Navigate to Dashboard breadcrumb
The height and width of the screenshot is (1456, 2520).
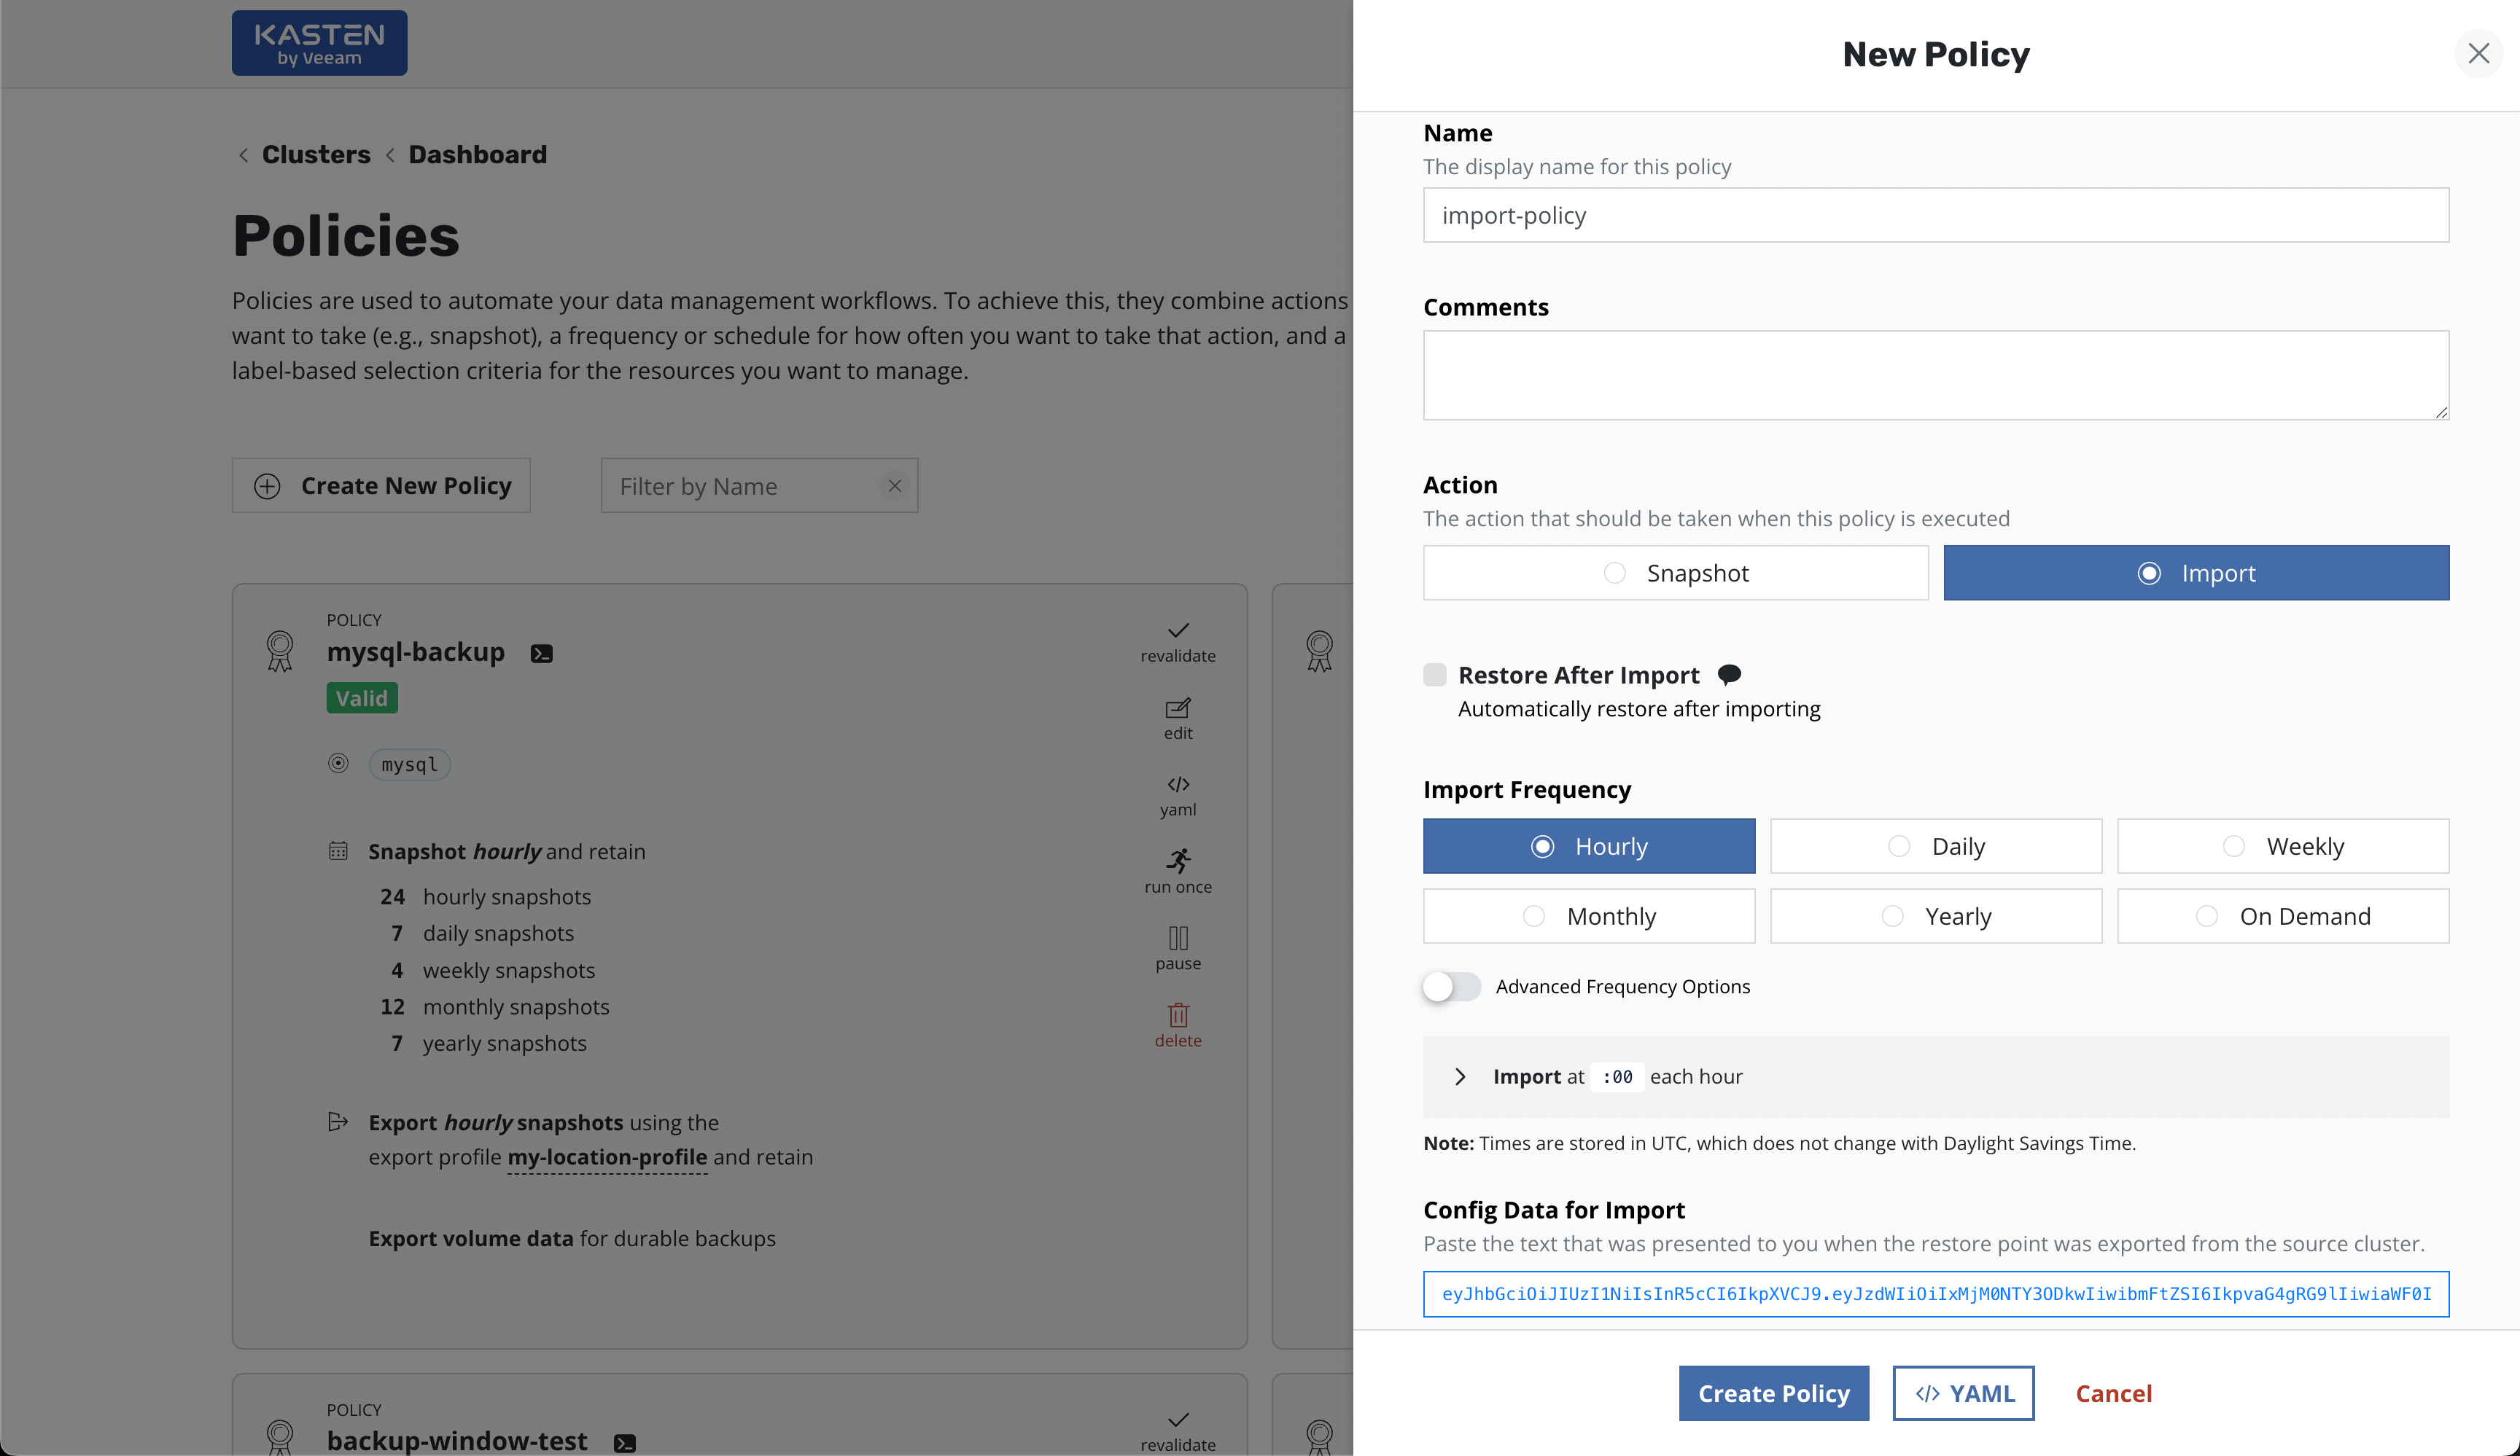coord(477,155)
